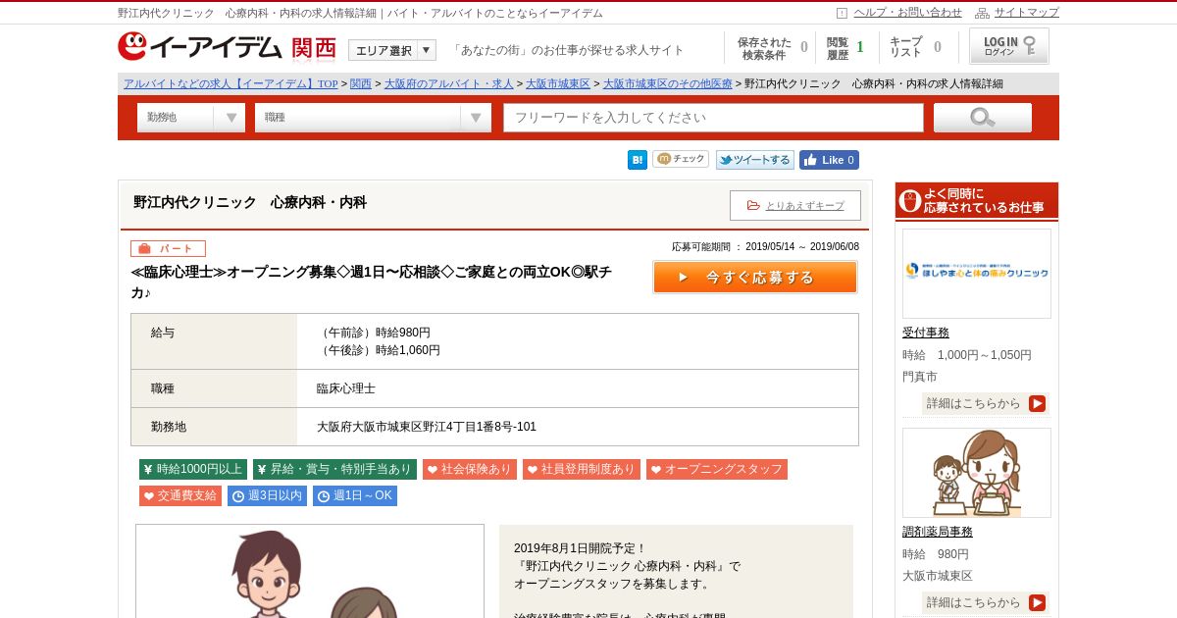The width and height of the screenshot is (1177, 618).
Task: Focus the free word search field
Action: point(714,118)
